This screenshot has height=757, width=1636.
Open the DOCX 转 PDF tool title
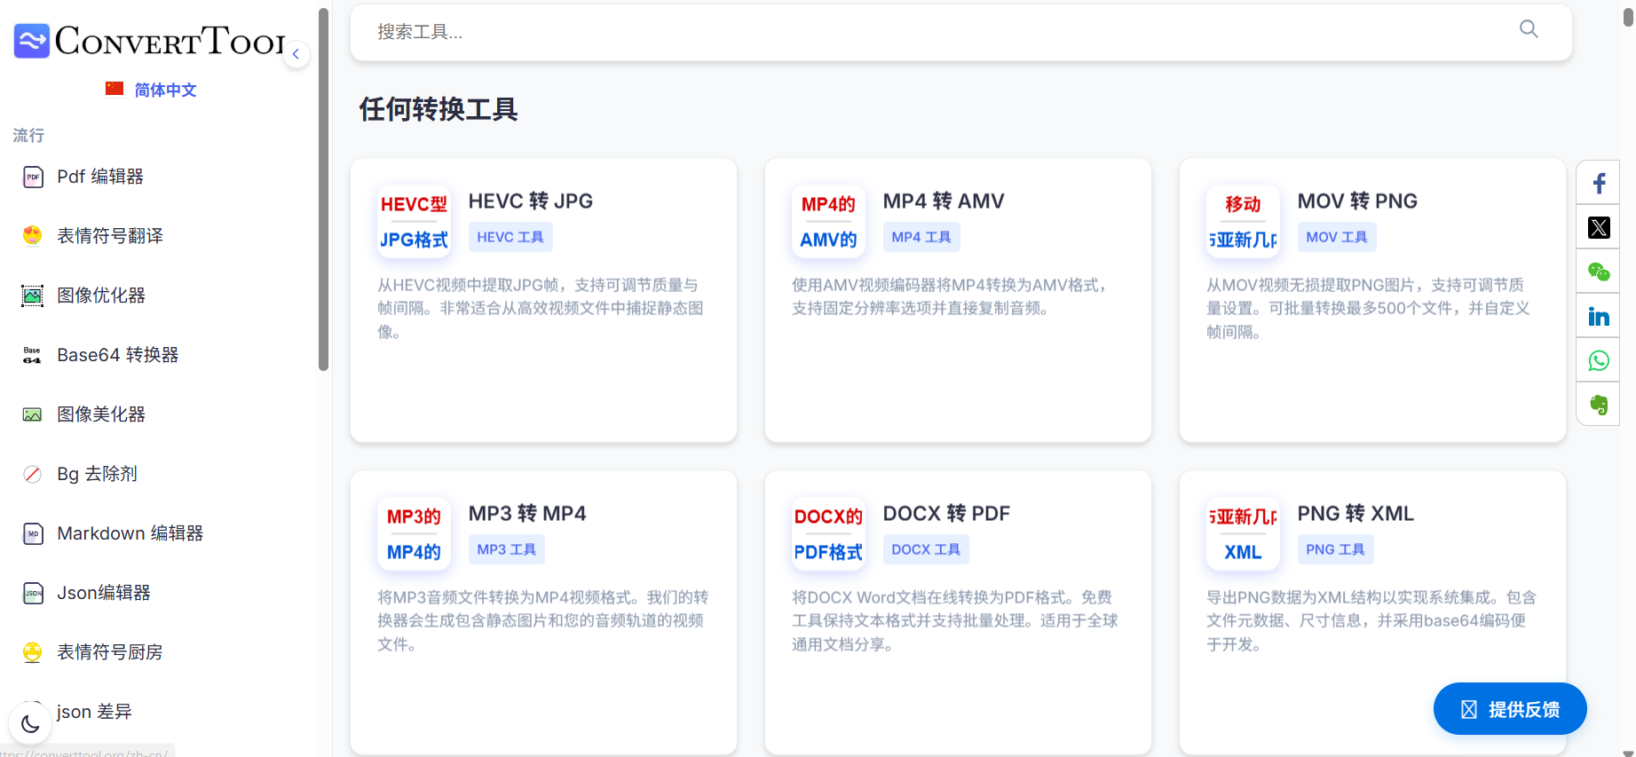[x=946, y=514]
